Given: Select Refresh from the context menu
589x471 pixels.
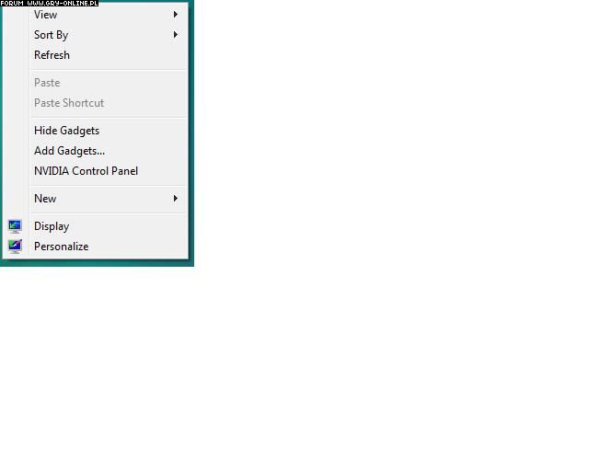Looking at the screenshot, I should click(52, 55).
